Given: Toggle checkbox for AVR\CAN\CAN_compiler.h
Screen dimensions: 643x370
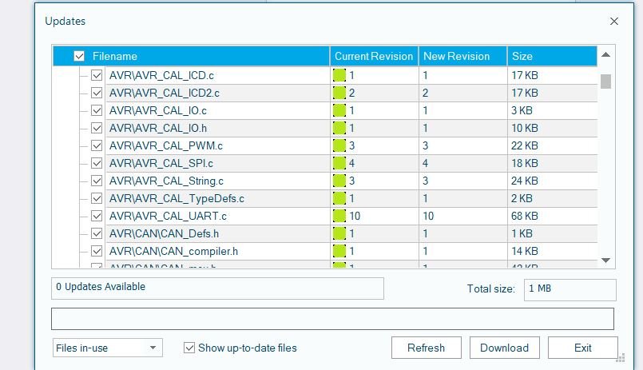Looking at the screenshot, I should (x=97, y=251).
